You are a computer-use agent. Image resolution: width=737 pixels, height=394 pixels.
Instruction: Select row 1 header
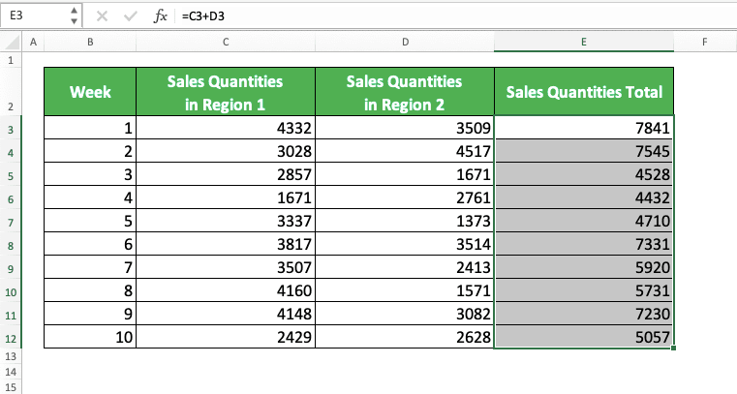pos(11,60)
